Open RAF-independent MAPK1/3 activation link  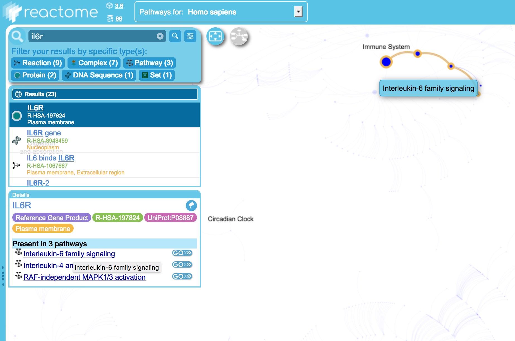coord(84,277)
